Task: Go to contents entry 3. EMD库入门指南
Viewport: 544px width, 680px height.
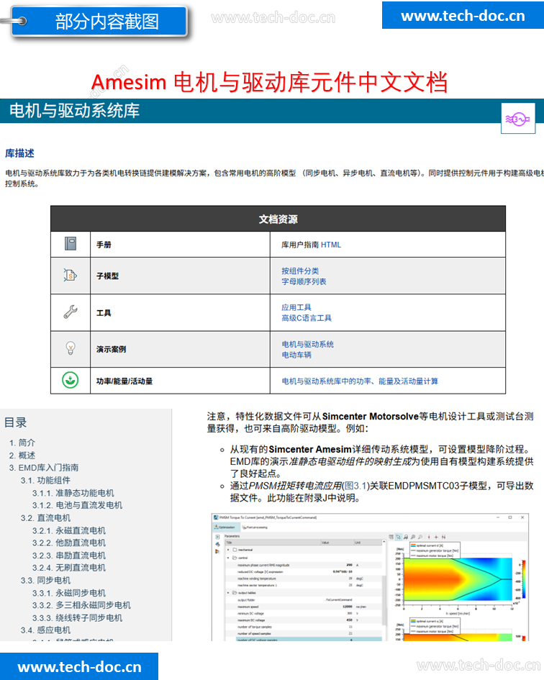Action: pyautogui.click(x=44, y=468)
